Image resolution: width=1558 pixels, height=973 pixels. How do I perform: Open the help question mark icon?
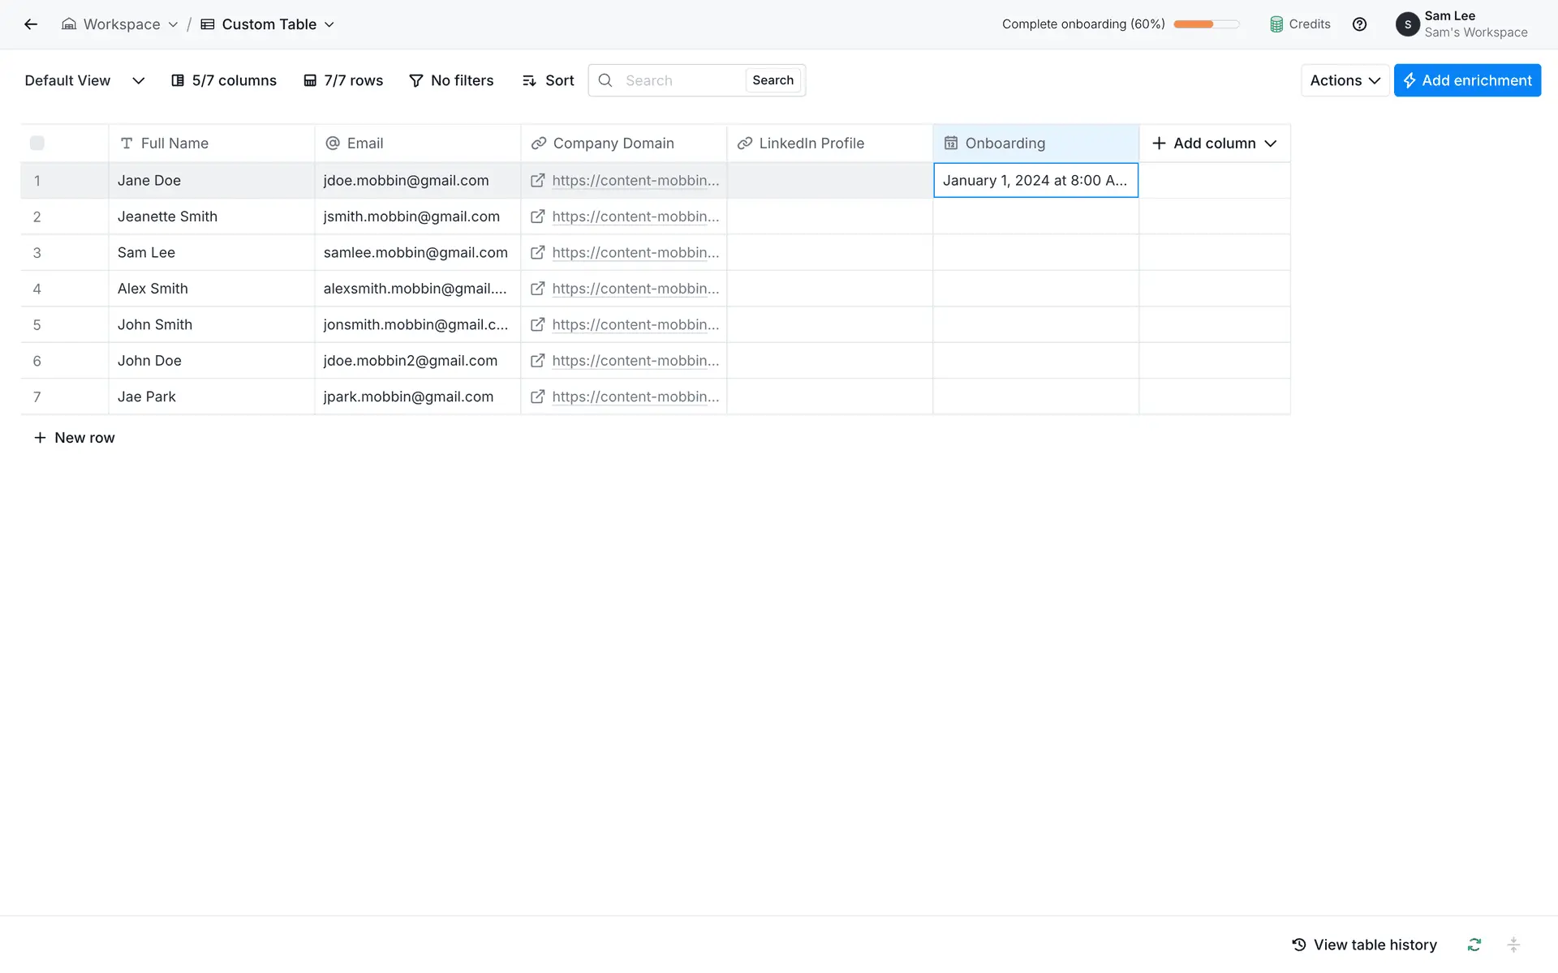tap(1359, 24)
